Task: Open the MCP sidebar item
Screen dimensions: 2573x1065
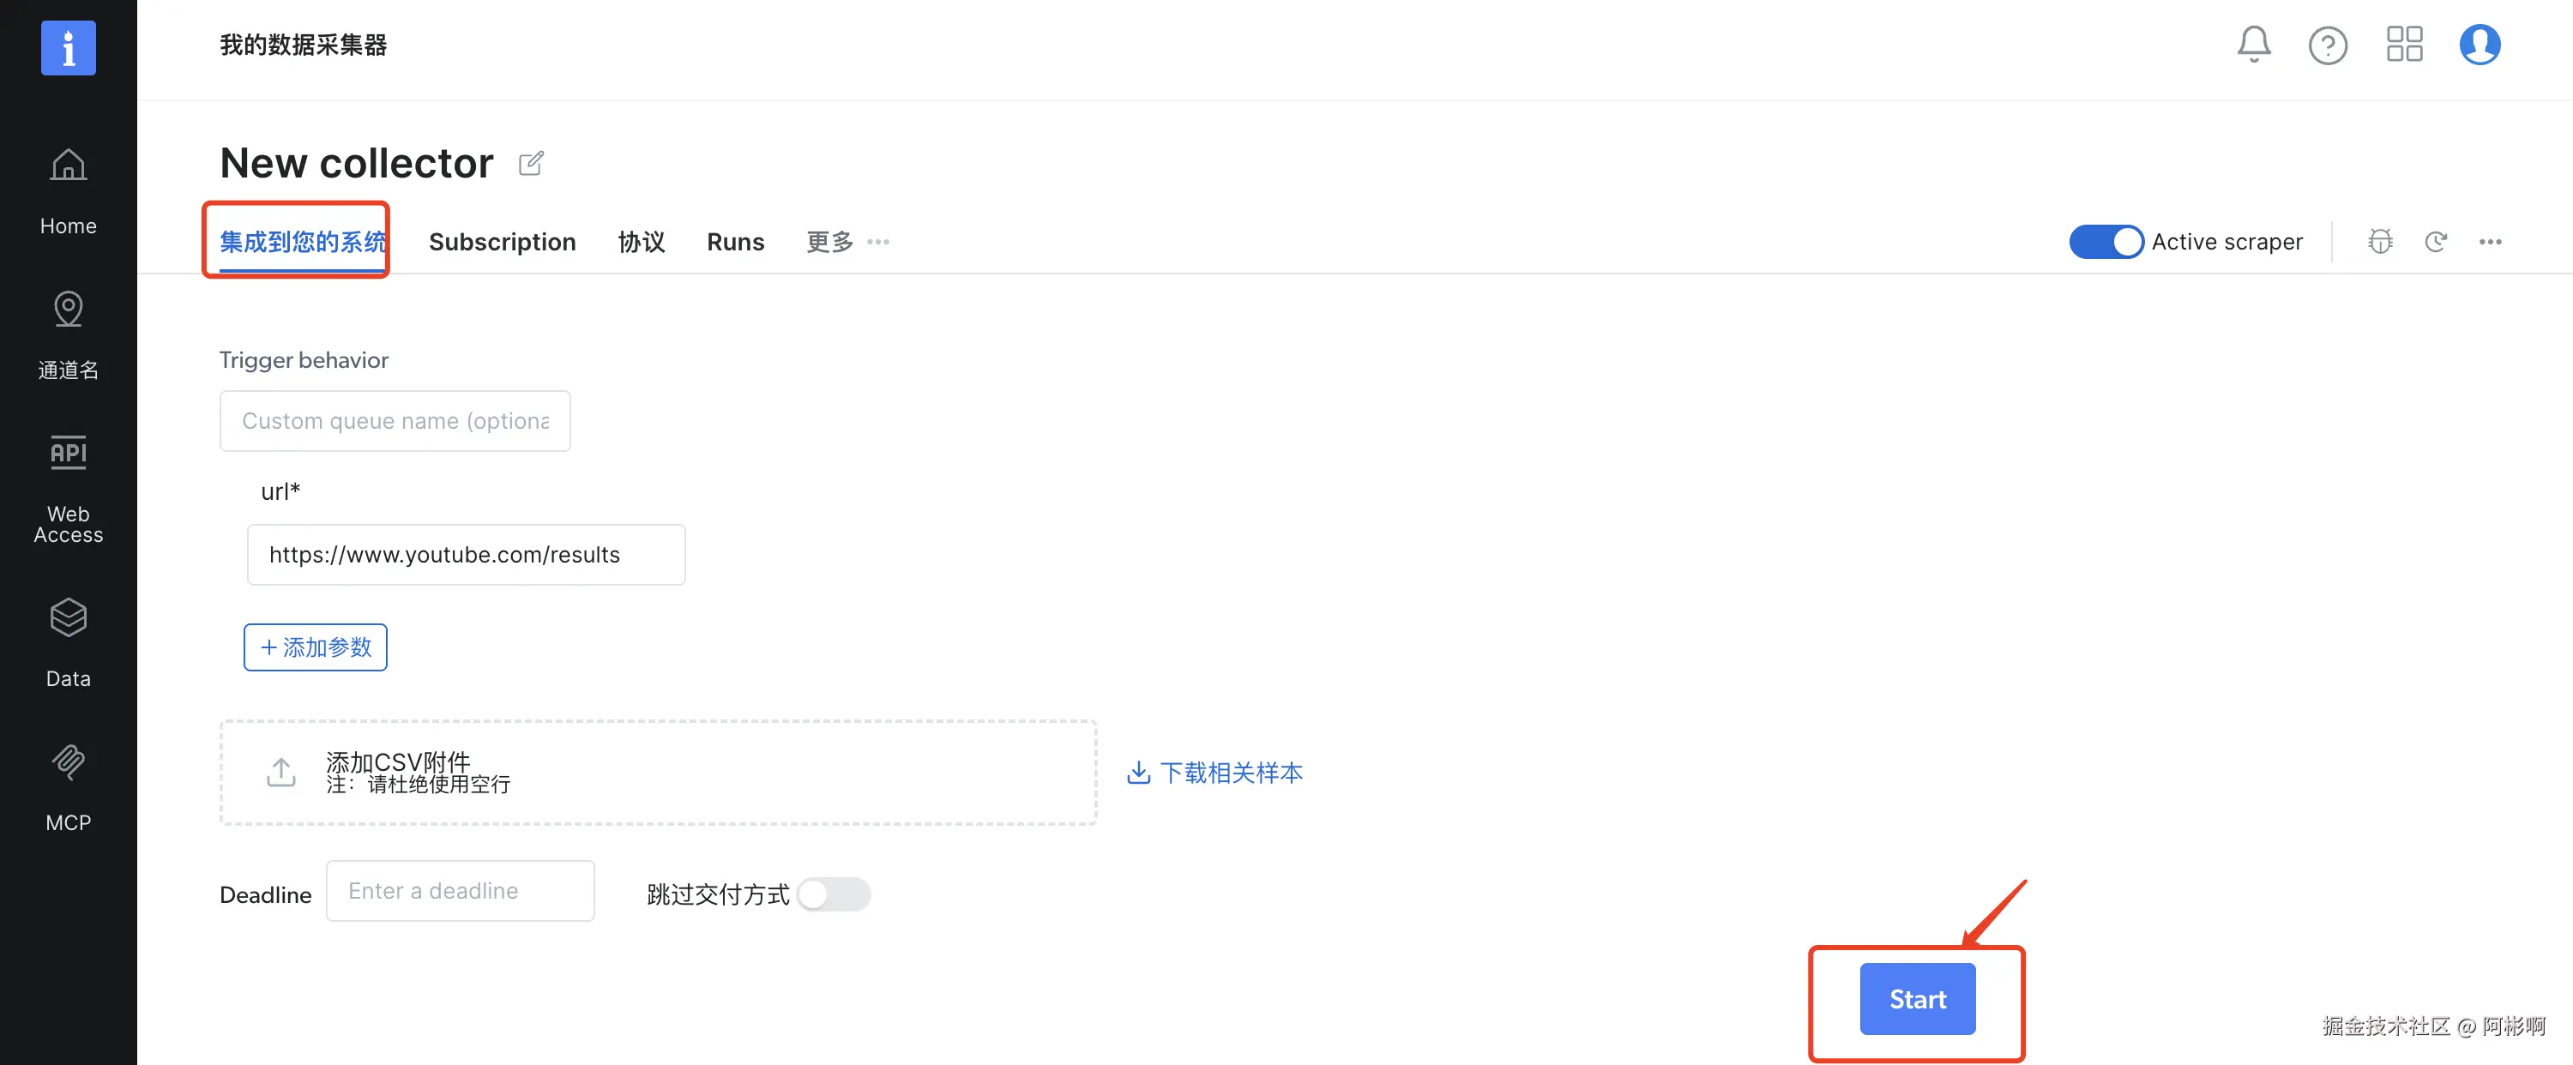Action: (68, 788)
